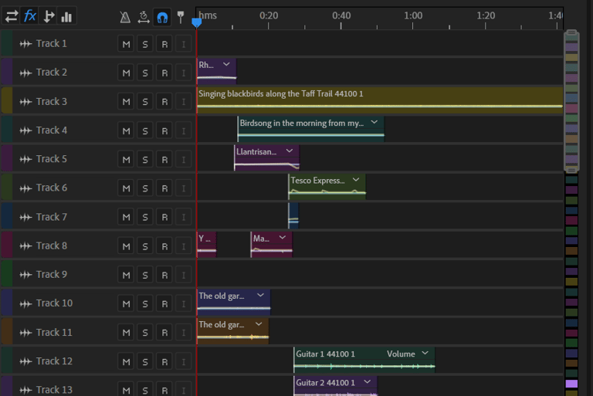Click the blue playhead marker
The image size is (593, 396).
tap(197, 22)
